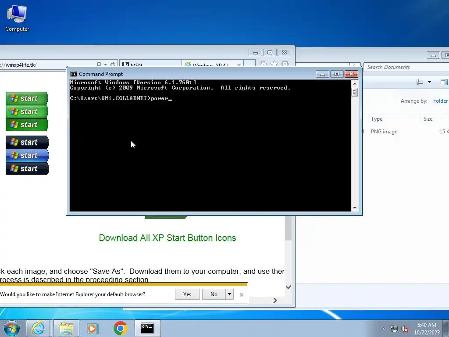Click the blue XP start button image
Viewport: 449px width, 337px height.
click(27, 155)
